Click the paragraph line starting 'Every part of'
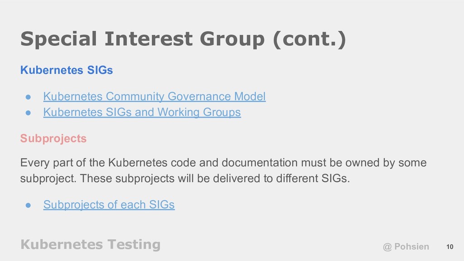 click(223, 163)
